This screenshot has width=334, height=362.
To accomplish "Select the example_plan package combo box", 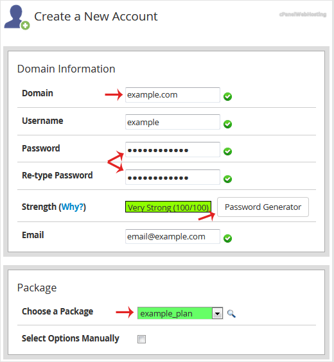I will tap(180, 313).
